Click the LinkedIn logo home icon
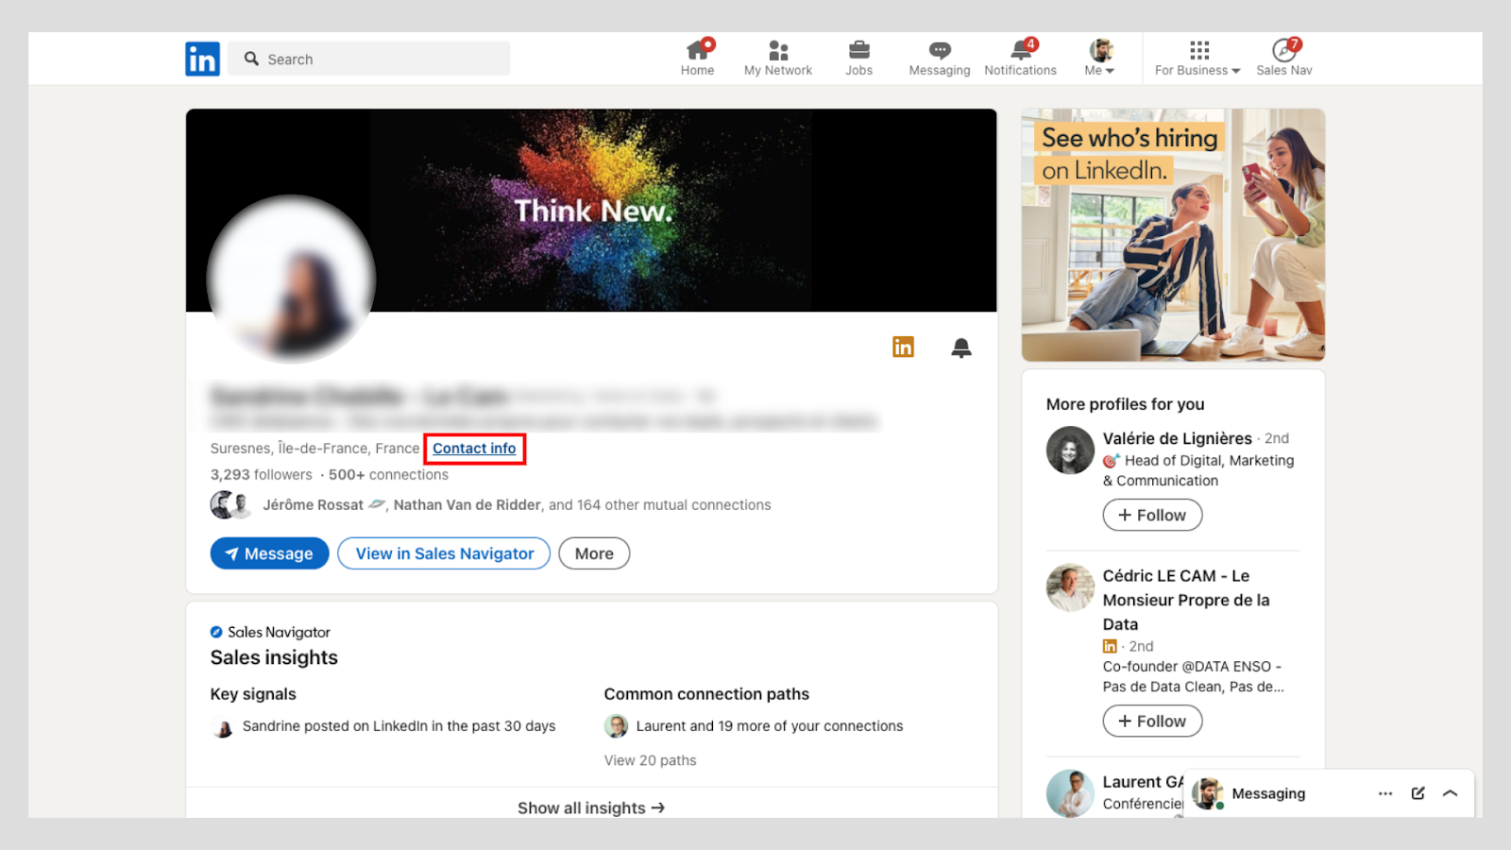The height and width of the screenshot is (850, 1511). pos(202,59)
